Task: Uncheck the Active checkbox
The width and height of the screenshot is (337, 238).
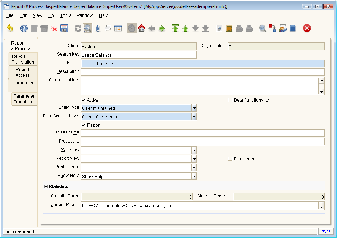Action: 84,100
